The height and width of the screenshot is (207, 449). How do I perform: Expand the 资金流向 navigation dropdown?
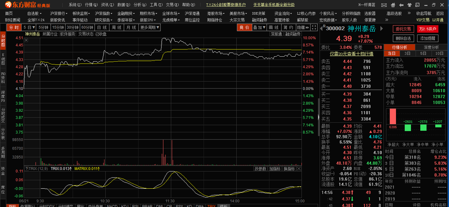283,13
